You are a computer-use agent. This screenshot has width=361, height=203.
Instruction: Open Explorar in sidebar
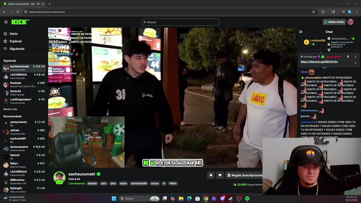pos(16,41)
